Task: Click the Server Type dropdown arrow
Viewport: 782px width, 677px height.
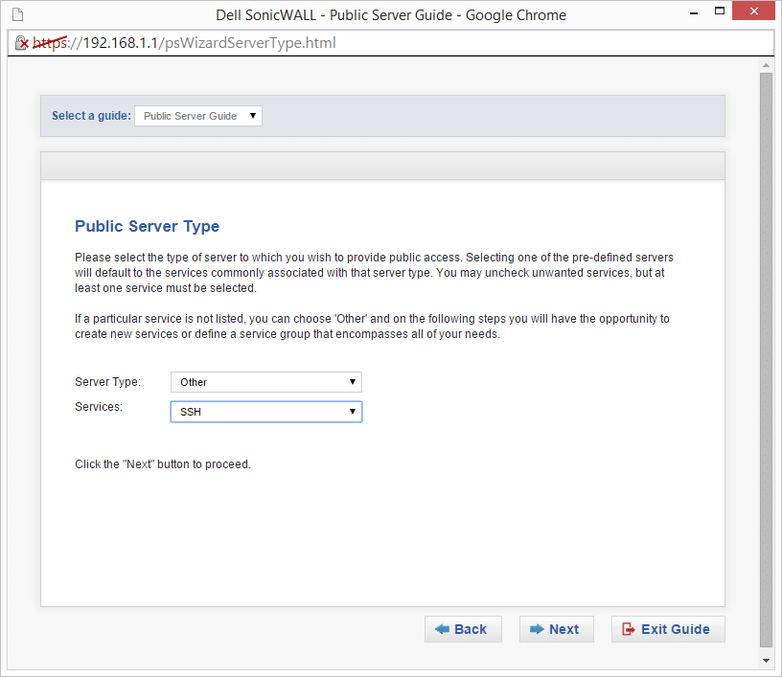Action: click(x=352, y=382)
